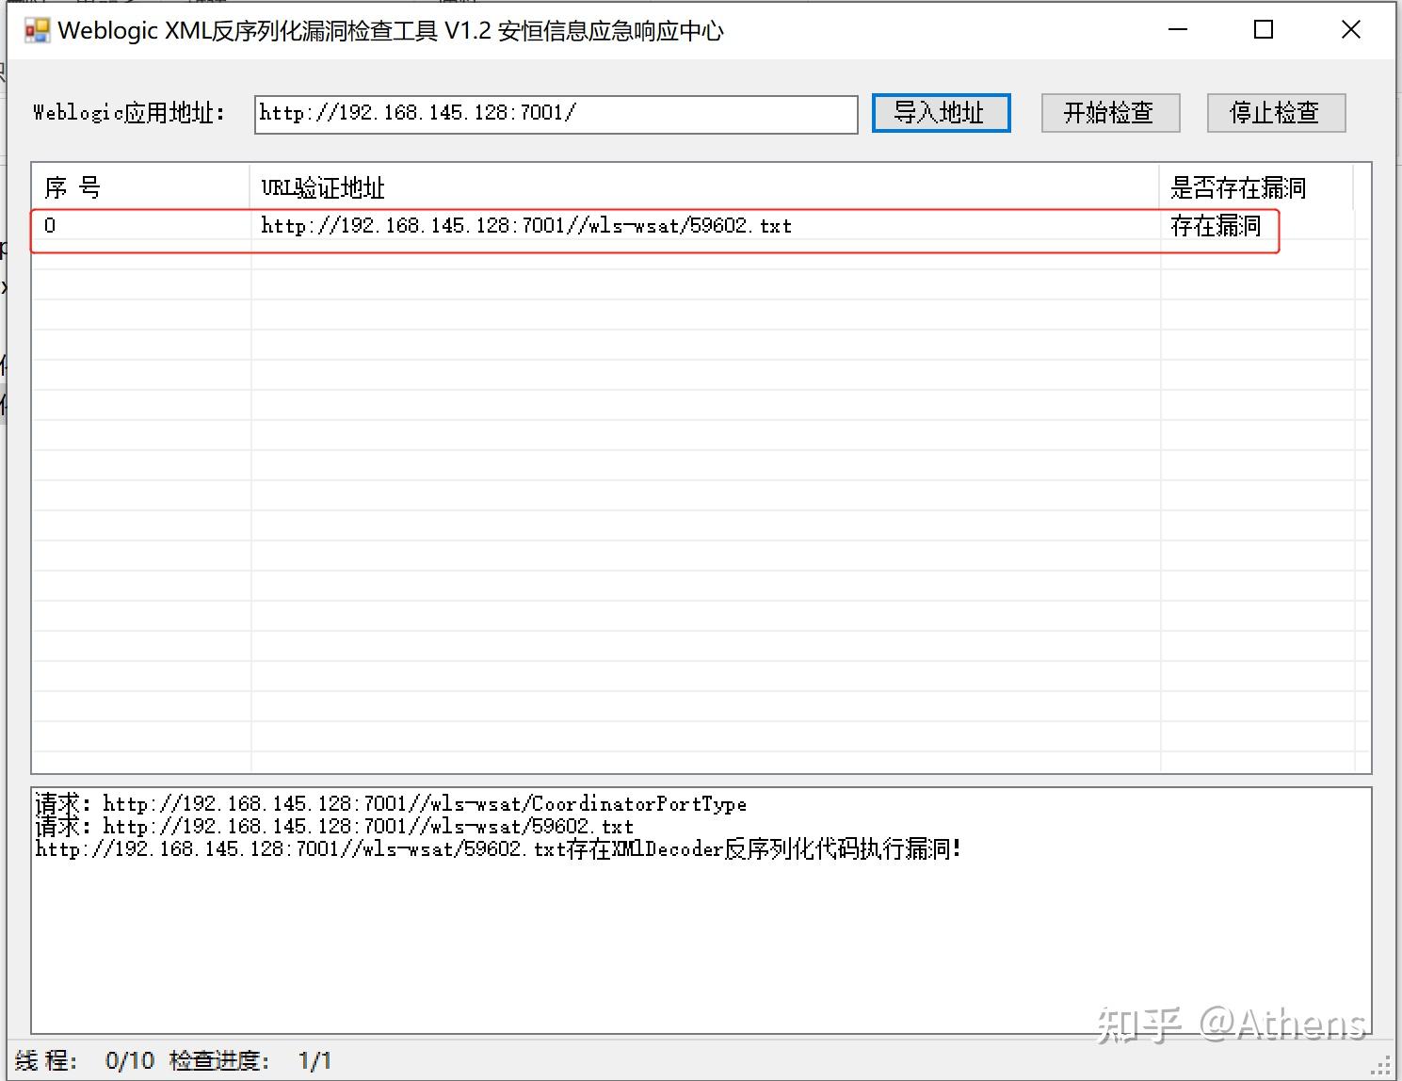Click inside the Weblogic应用地址 URL input field

tap(554, 114)
